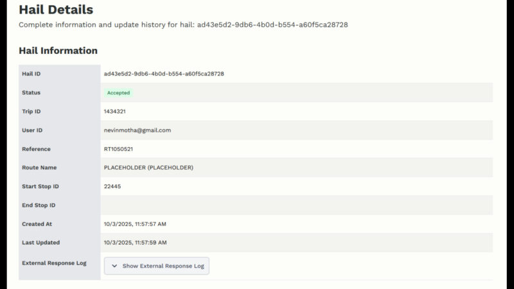Click the green Accepted status badge

pos(118,92)
